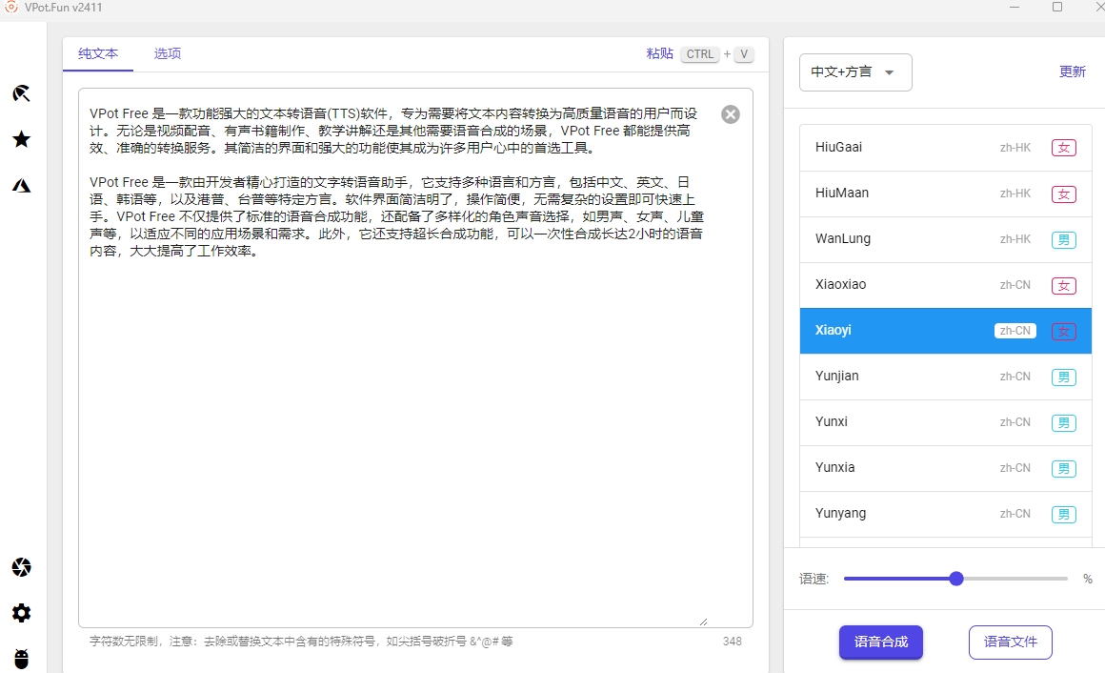Click the 语速 speed slider handle

956,579
